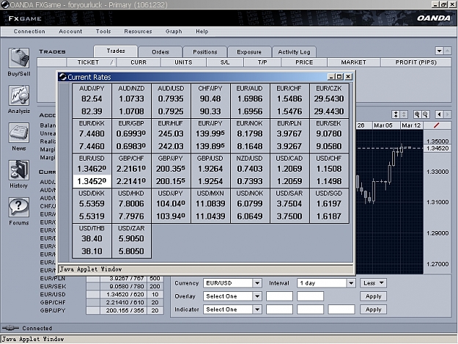Open the Tools menu
Image resolution: width=458 pixels, height=344 pixels.
tap(103, 32)
